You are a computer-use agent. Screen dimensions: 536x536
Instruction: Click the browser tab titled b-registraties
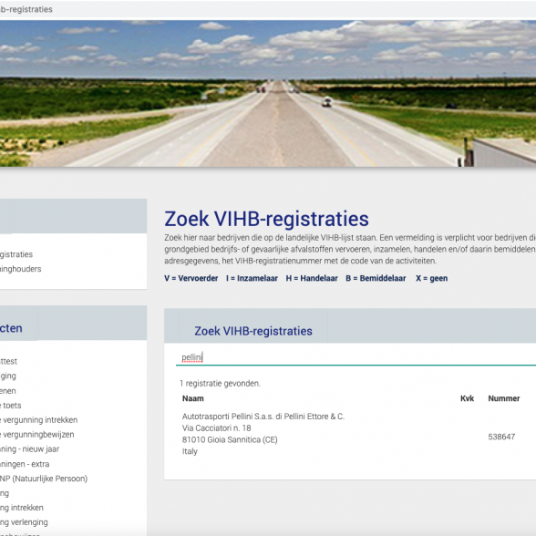tap(26, 9)
